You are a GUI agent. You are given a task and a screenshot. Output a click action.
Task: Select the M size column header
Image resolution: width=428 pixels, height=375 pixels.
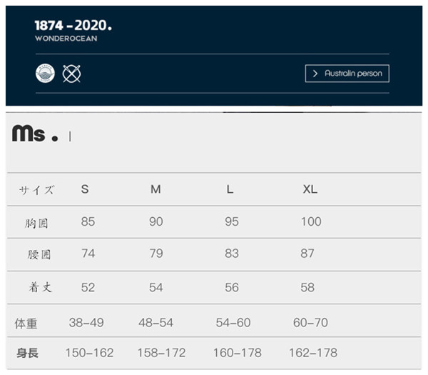click(156, 189)
